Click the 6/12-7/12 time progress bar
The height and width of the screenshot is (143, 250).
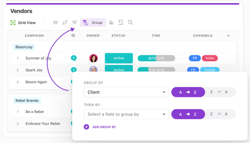tap(156, 58)
